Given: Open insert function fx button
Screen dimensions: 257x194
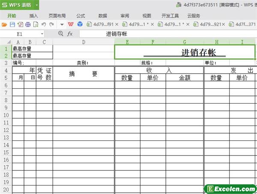Looking at the screenshot, I should tap(70, 34).
